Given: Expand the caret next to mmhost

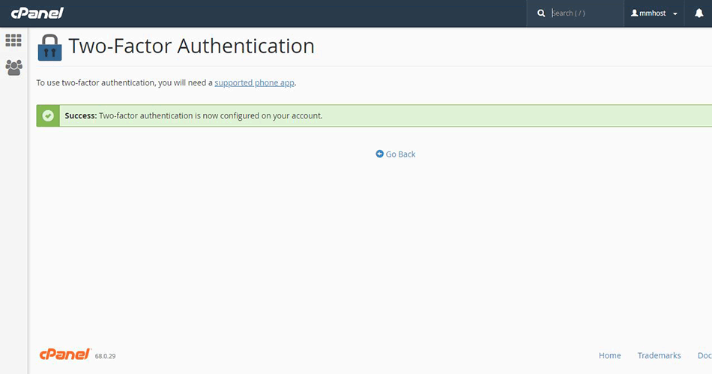Looking at the screenshot, I should pyautogui.click(x=675, y=14).
